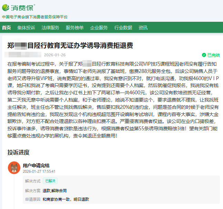The height and width of the screenshot is (209, 223).
Task: Open the 资讯 tab
Action: click(x=143, y=28)
